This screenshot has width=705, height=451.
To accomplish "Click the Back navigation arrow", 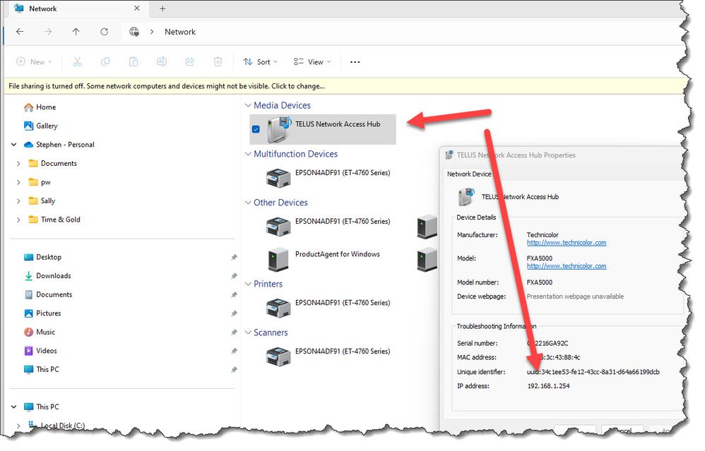I will pyautogui.click(x=20, y=32).
